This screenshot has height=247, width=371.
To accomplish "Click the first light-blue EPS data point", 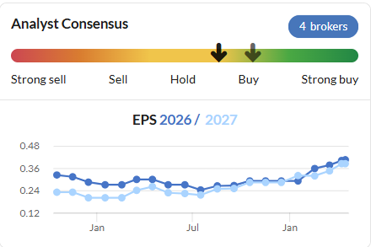I will [x=57, y=192].
